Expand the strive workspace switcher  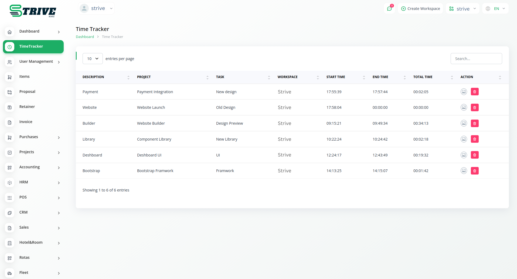462,9
